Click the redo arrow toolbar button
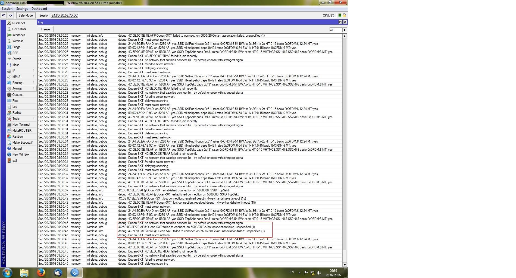 point(11,15)
